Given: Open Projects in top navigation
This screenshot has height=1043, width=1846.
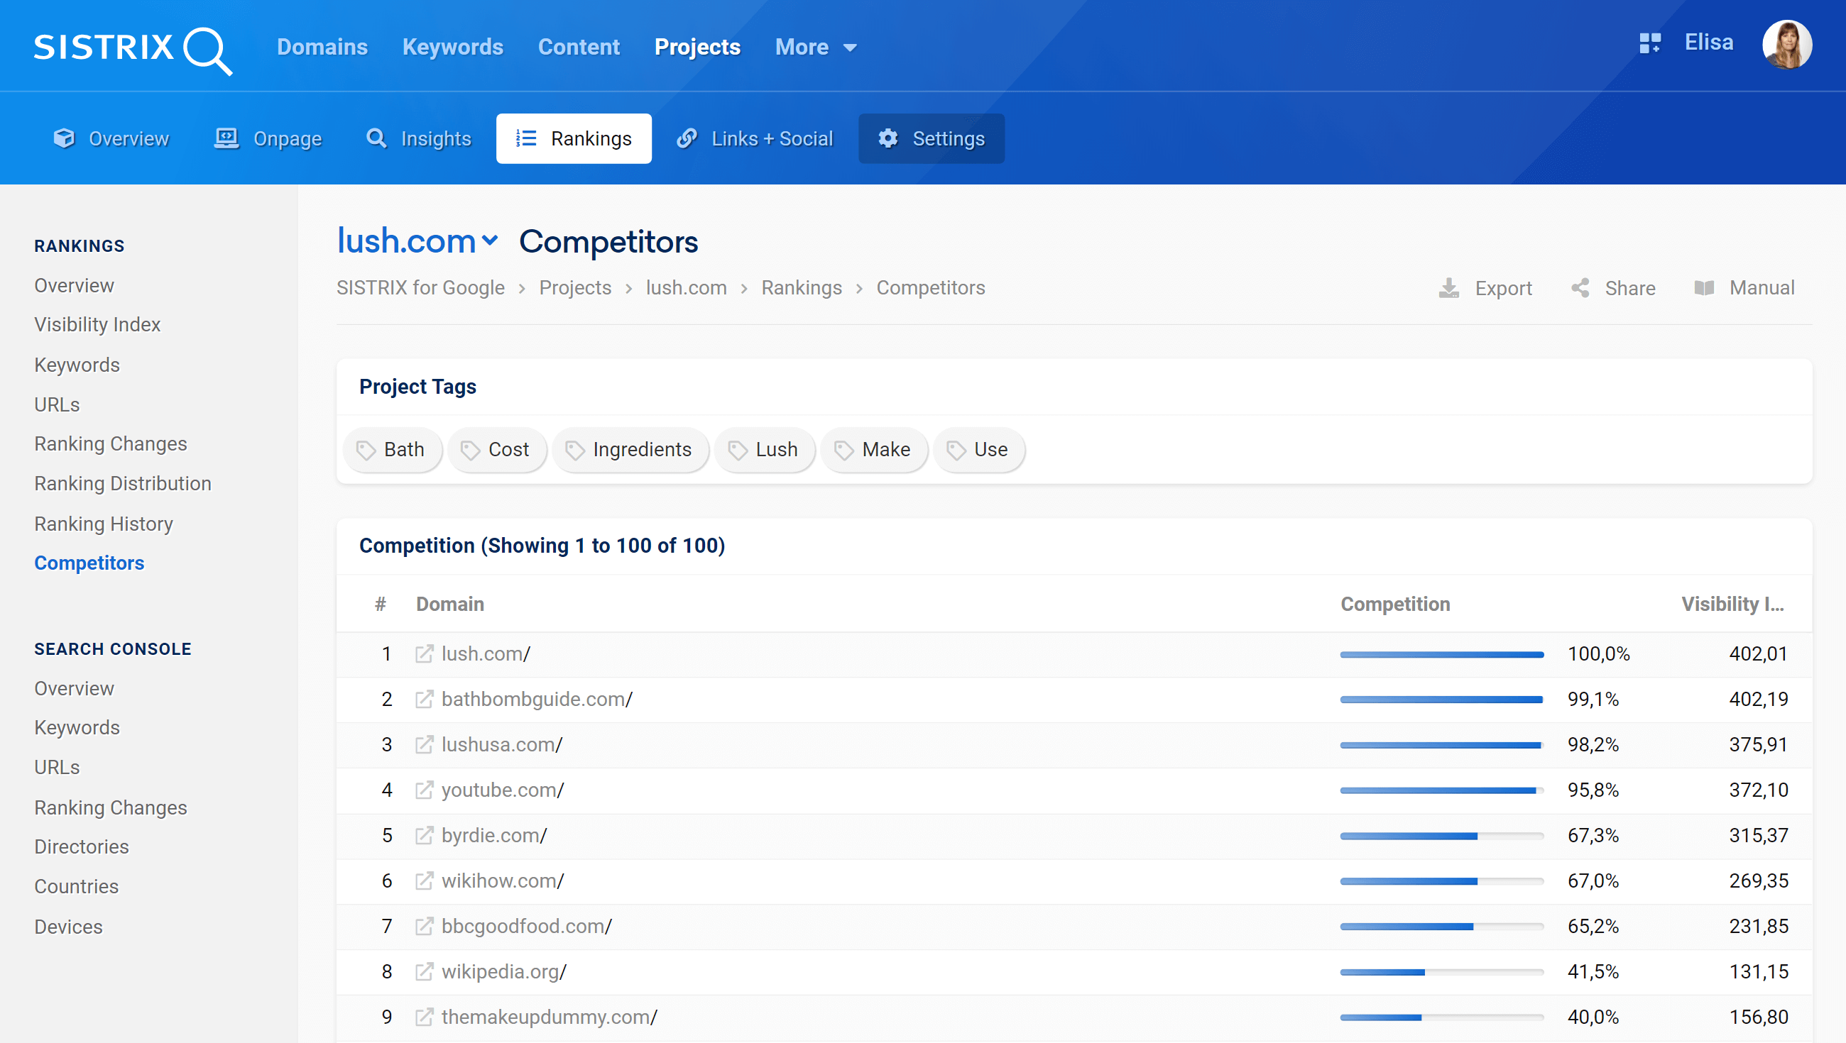Looking at the screenshot, I should pyautogui.click(x=697, y=48).
